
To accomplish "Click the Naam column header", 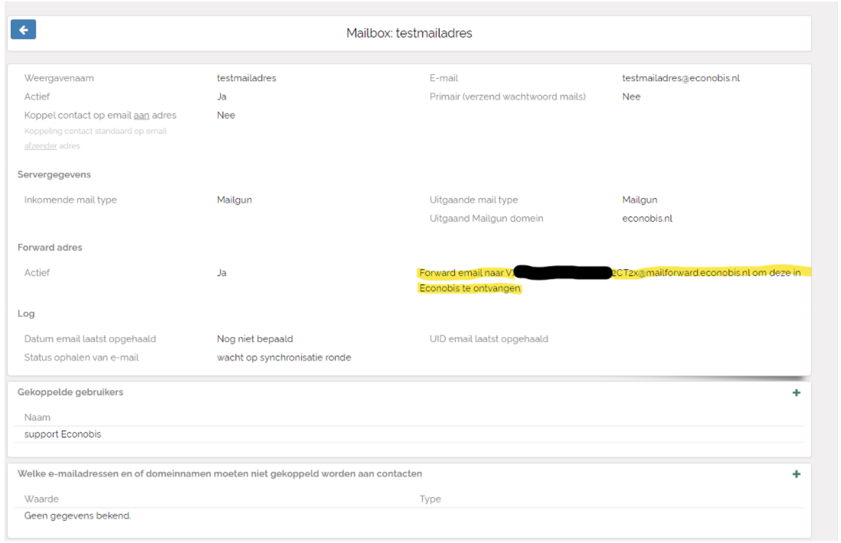I will (x=37, y=417).
